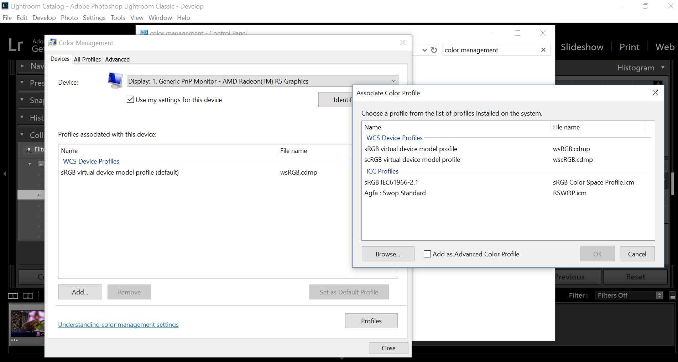Viewport: 678px width, 362px height.
Task: Collapse the Presets panel triangle
Action: [x=22, y=82]
